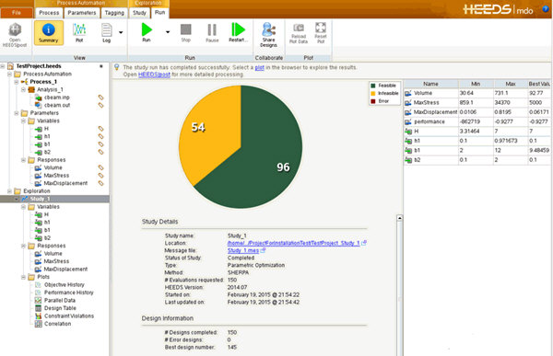The width and height of the screenshot is (553, 356).
Task: Collapse the TestProject.heeds root node
Action: pyautogui.click(x=3, y=66)
